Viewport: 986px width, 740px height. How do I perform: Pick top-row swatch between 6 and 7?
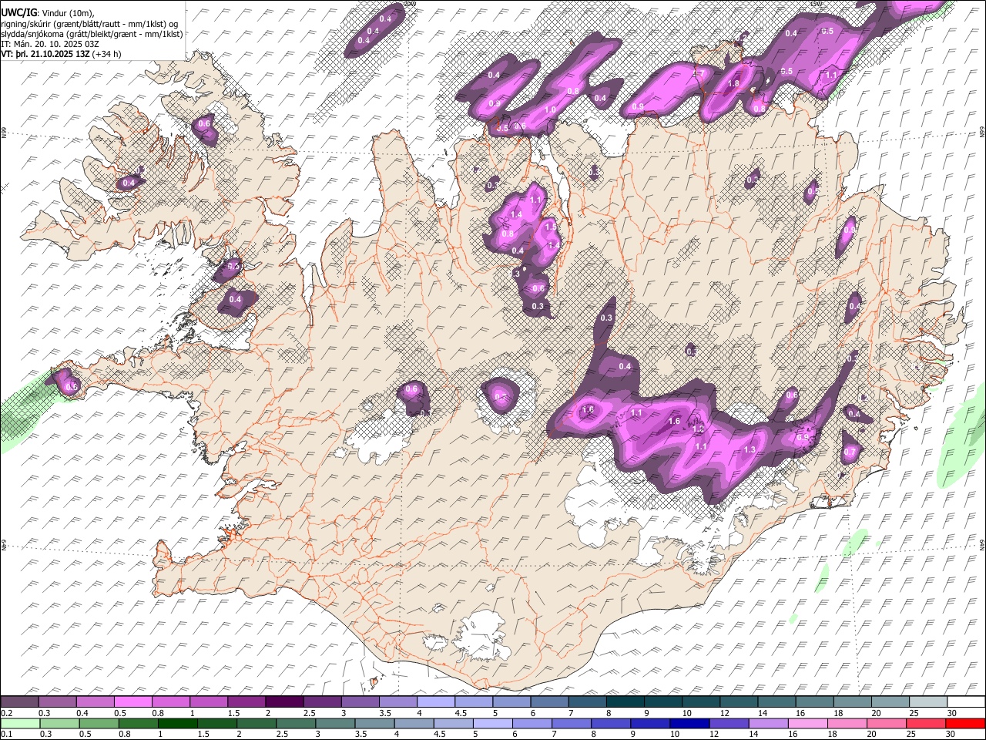click(x=548, y=702)
